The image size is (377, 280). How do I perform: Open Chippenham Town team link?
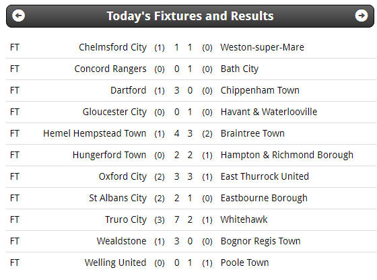[260, 91]
